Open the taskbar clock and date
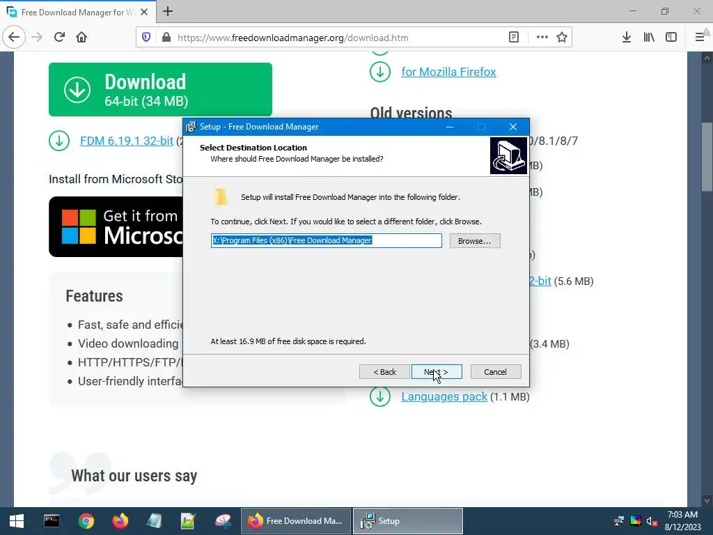 tap(682, 521)
